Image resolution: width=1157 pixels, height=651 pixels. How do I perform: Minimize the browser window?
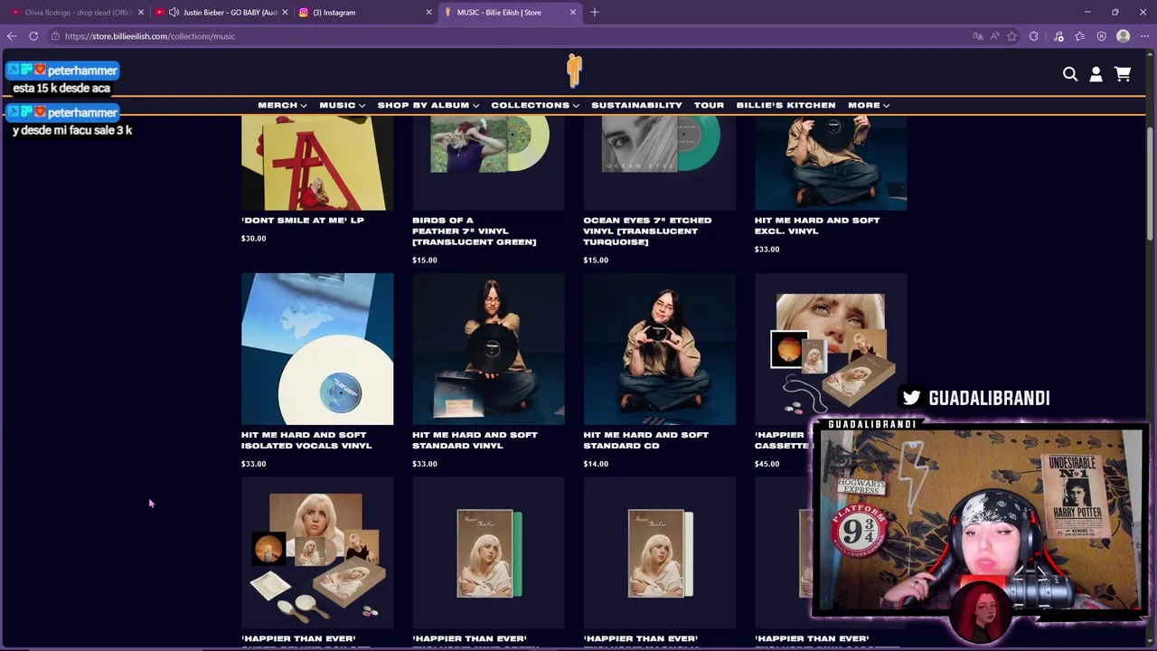(1087, 13)
